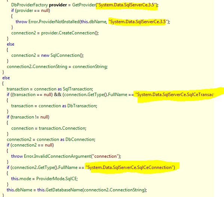
Task: Select the bold provider variable declaration
Action: click(58, 5)
